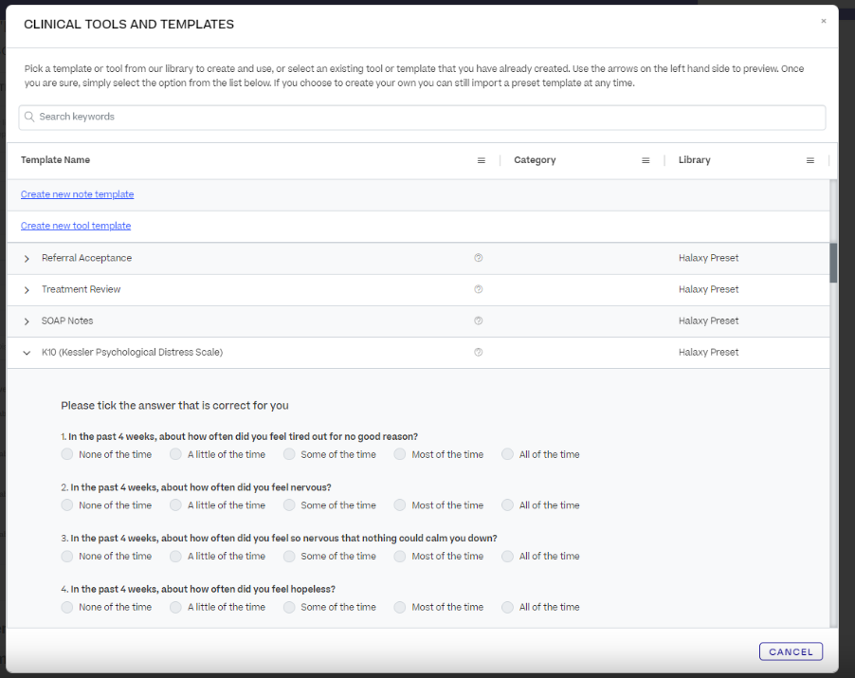855x678 pixels.
Task: Select 'Most of the time' for question 2
Action: tap(400, 505)
